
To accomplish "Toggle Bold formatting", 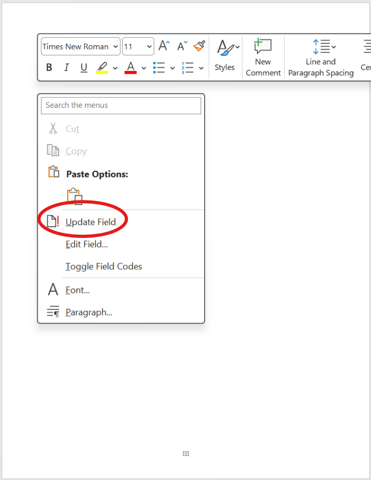I will click(x=49, y=67).
